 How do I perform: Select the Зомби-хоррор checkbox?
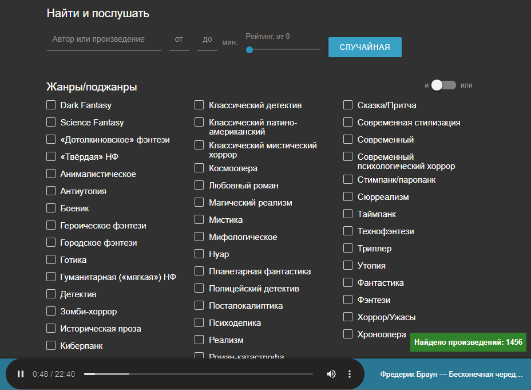(51, 312)
